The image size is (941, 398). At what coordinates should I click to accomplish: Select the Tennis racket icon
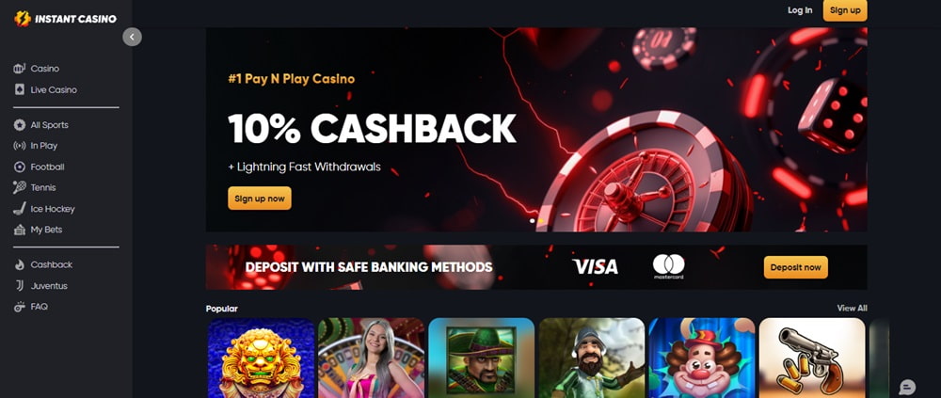coord(19,187)
